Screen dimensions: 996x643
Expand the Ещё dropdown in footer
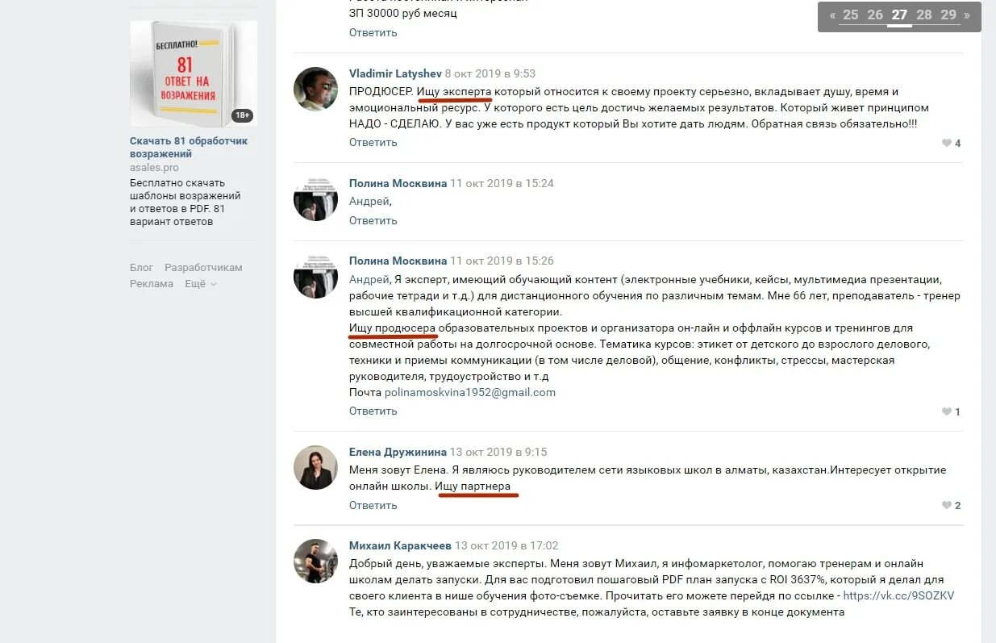201,284
